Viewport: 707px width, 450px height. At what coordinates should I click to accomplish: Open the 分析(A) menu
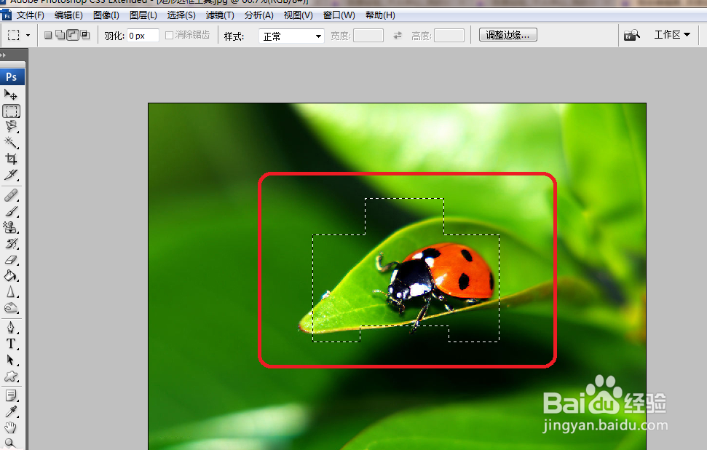pos(258,15)
